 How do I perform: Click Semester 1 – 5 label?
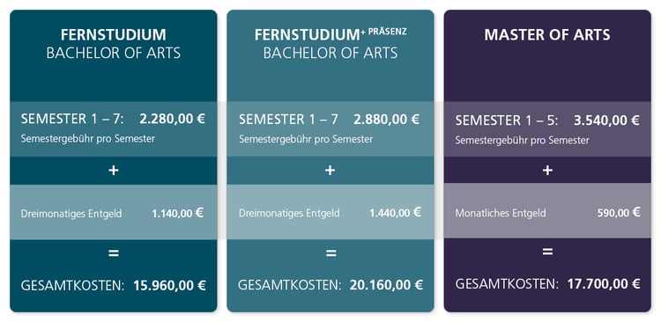click(x=507, y=121)
